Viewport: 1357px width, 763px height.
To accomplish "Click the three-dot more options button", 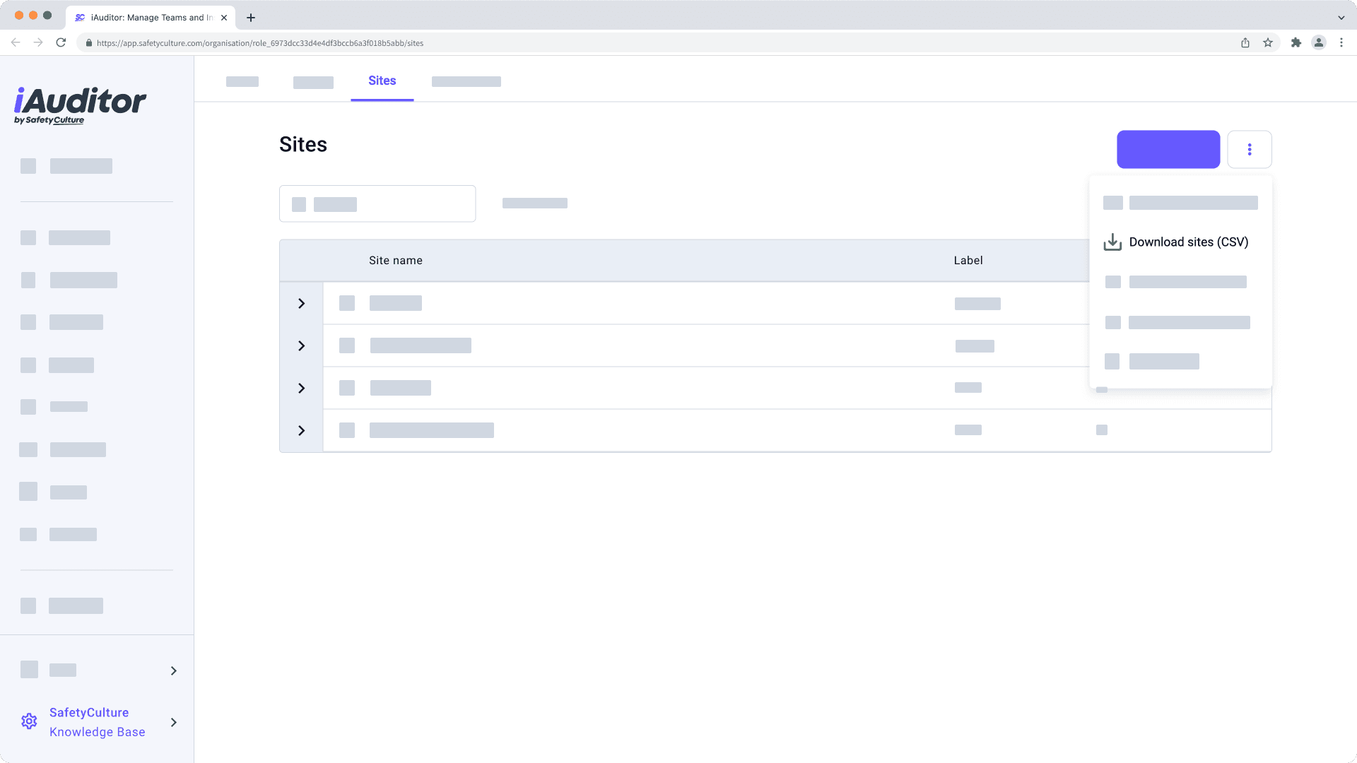I will pos(1249,149).
